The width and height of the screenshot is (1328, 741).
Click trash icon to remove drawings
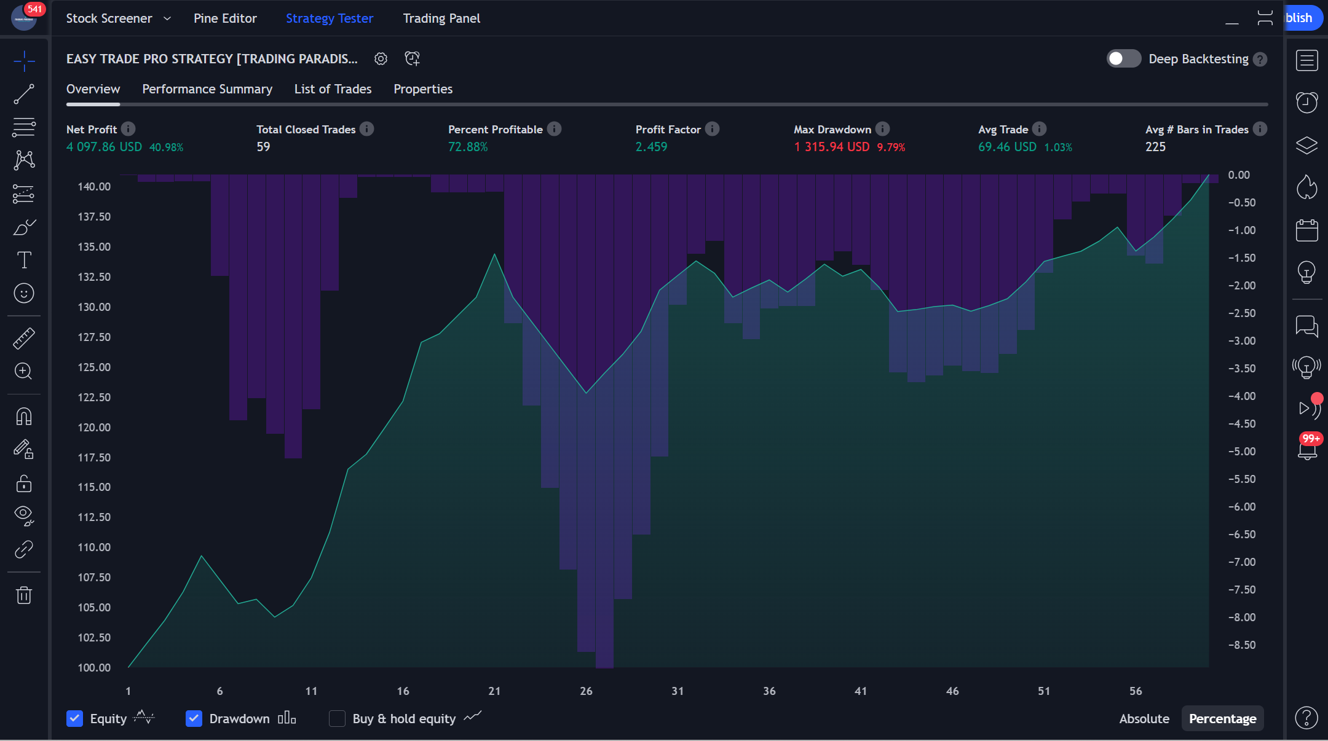(24, 595)
